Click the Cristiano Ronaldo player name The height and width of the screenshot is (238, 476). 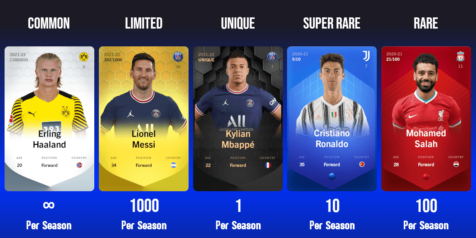point(332,139)
